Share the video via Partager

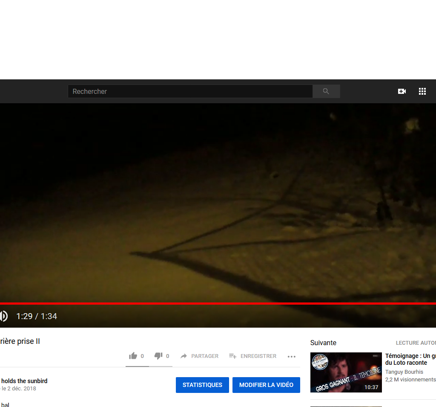[x=199, y=356]
